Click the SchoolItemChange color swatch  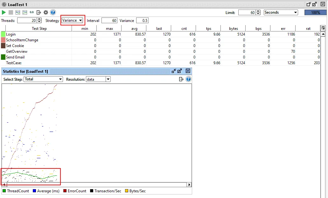(3, 40)
